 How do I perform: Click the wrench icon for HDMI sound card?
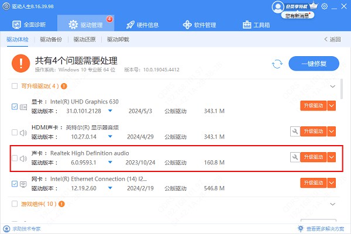pos(294,132)
